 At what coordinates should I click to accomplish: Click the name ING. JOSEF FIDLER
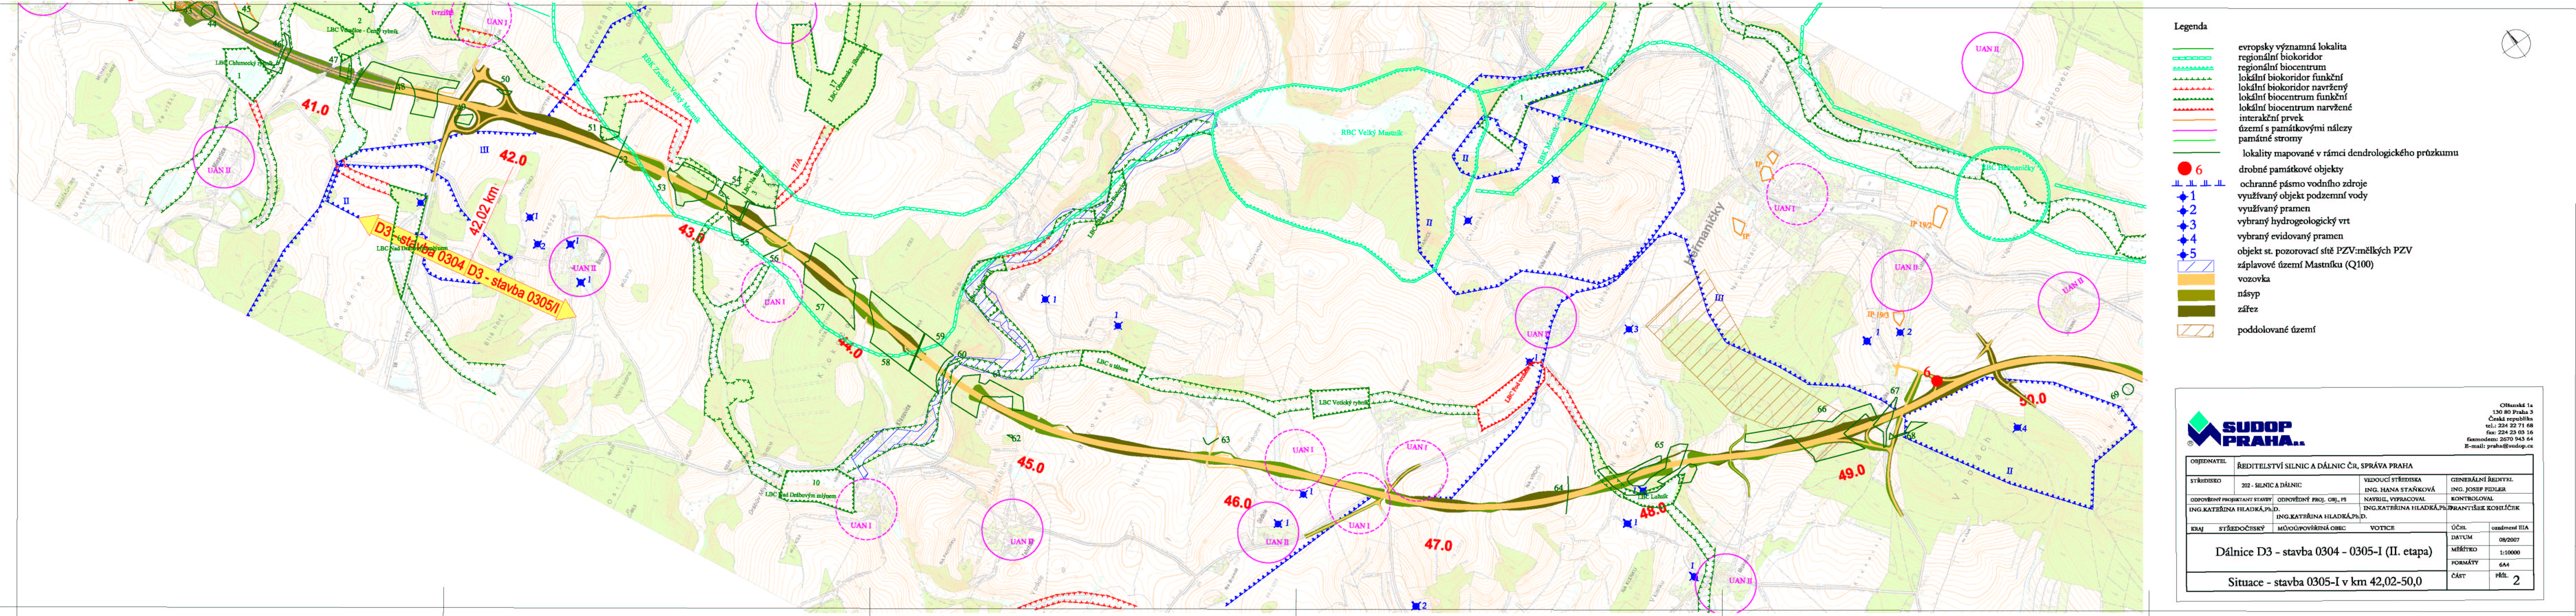coord(2478,490)
